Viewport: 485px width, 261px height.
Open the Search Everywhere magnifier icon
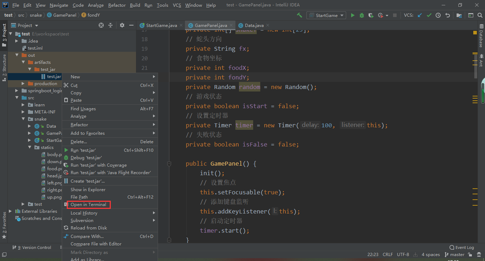point(480,15)
